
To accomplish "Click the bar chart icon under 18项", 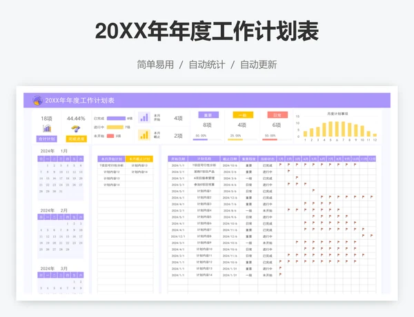I will tap(47, 128).
